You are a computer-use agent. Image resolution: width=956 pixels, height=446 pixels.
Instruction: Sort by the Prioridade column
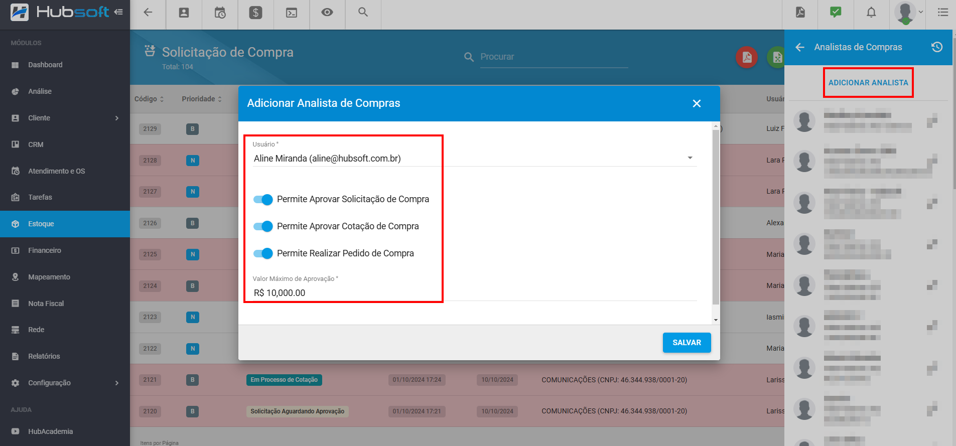[x=202, y=99]
